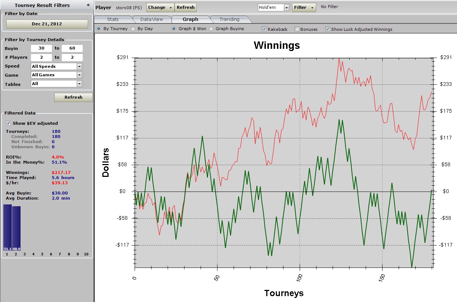Click the Dec 21, 2012 date filter button

tap(47, 24)
